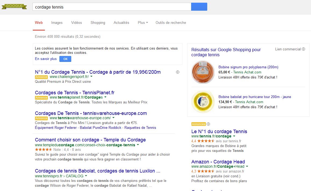Focus the search field containing cordage tennis
Image resolution: width=311 pixels, height=191 pixels.
tap(112, 7)
